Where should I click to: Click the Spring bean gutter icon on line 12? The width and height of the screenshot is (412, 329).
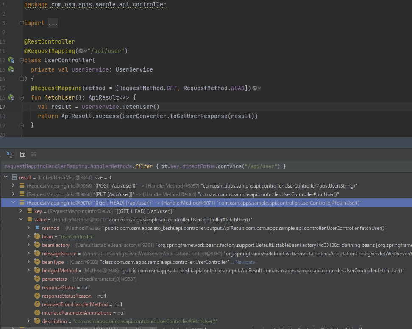(10, 60)
